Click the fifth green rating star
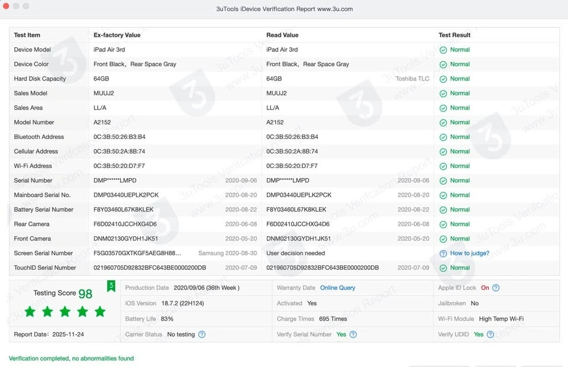568x367 pixels. pos(100,311)
